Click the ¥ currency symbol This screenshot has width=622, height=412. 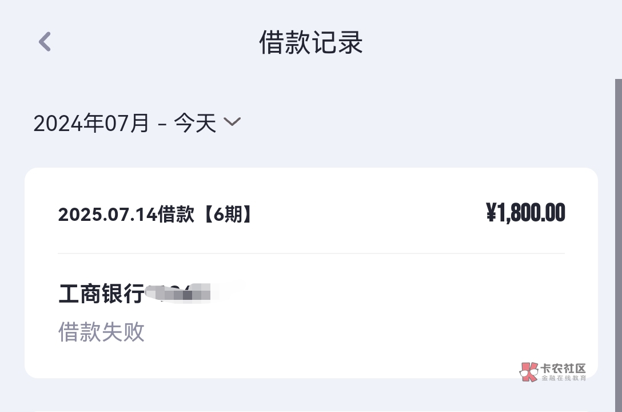tap(491, 213)
